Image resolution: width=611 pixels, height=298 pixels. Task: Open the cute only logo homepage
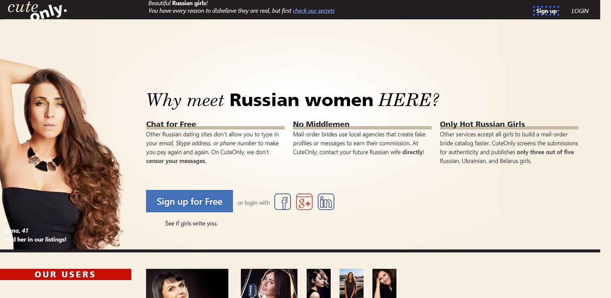[x=37, y=10]
